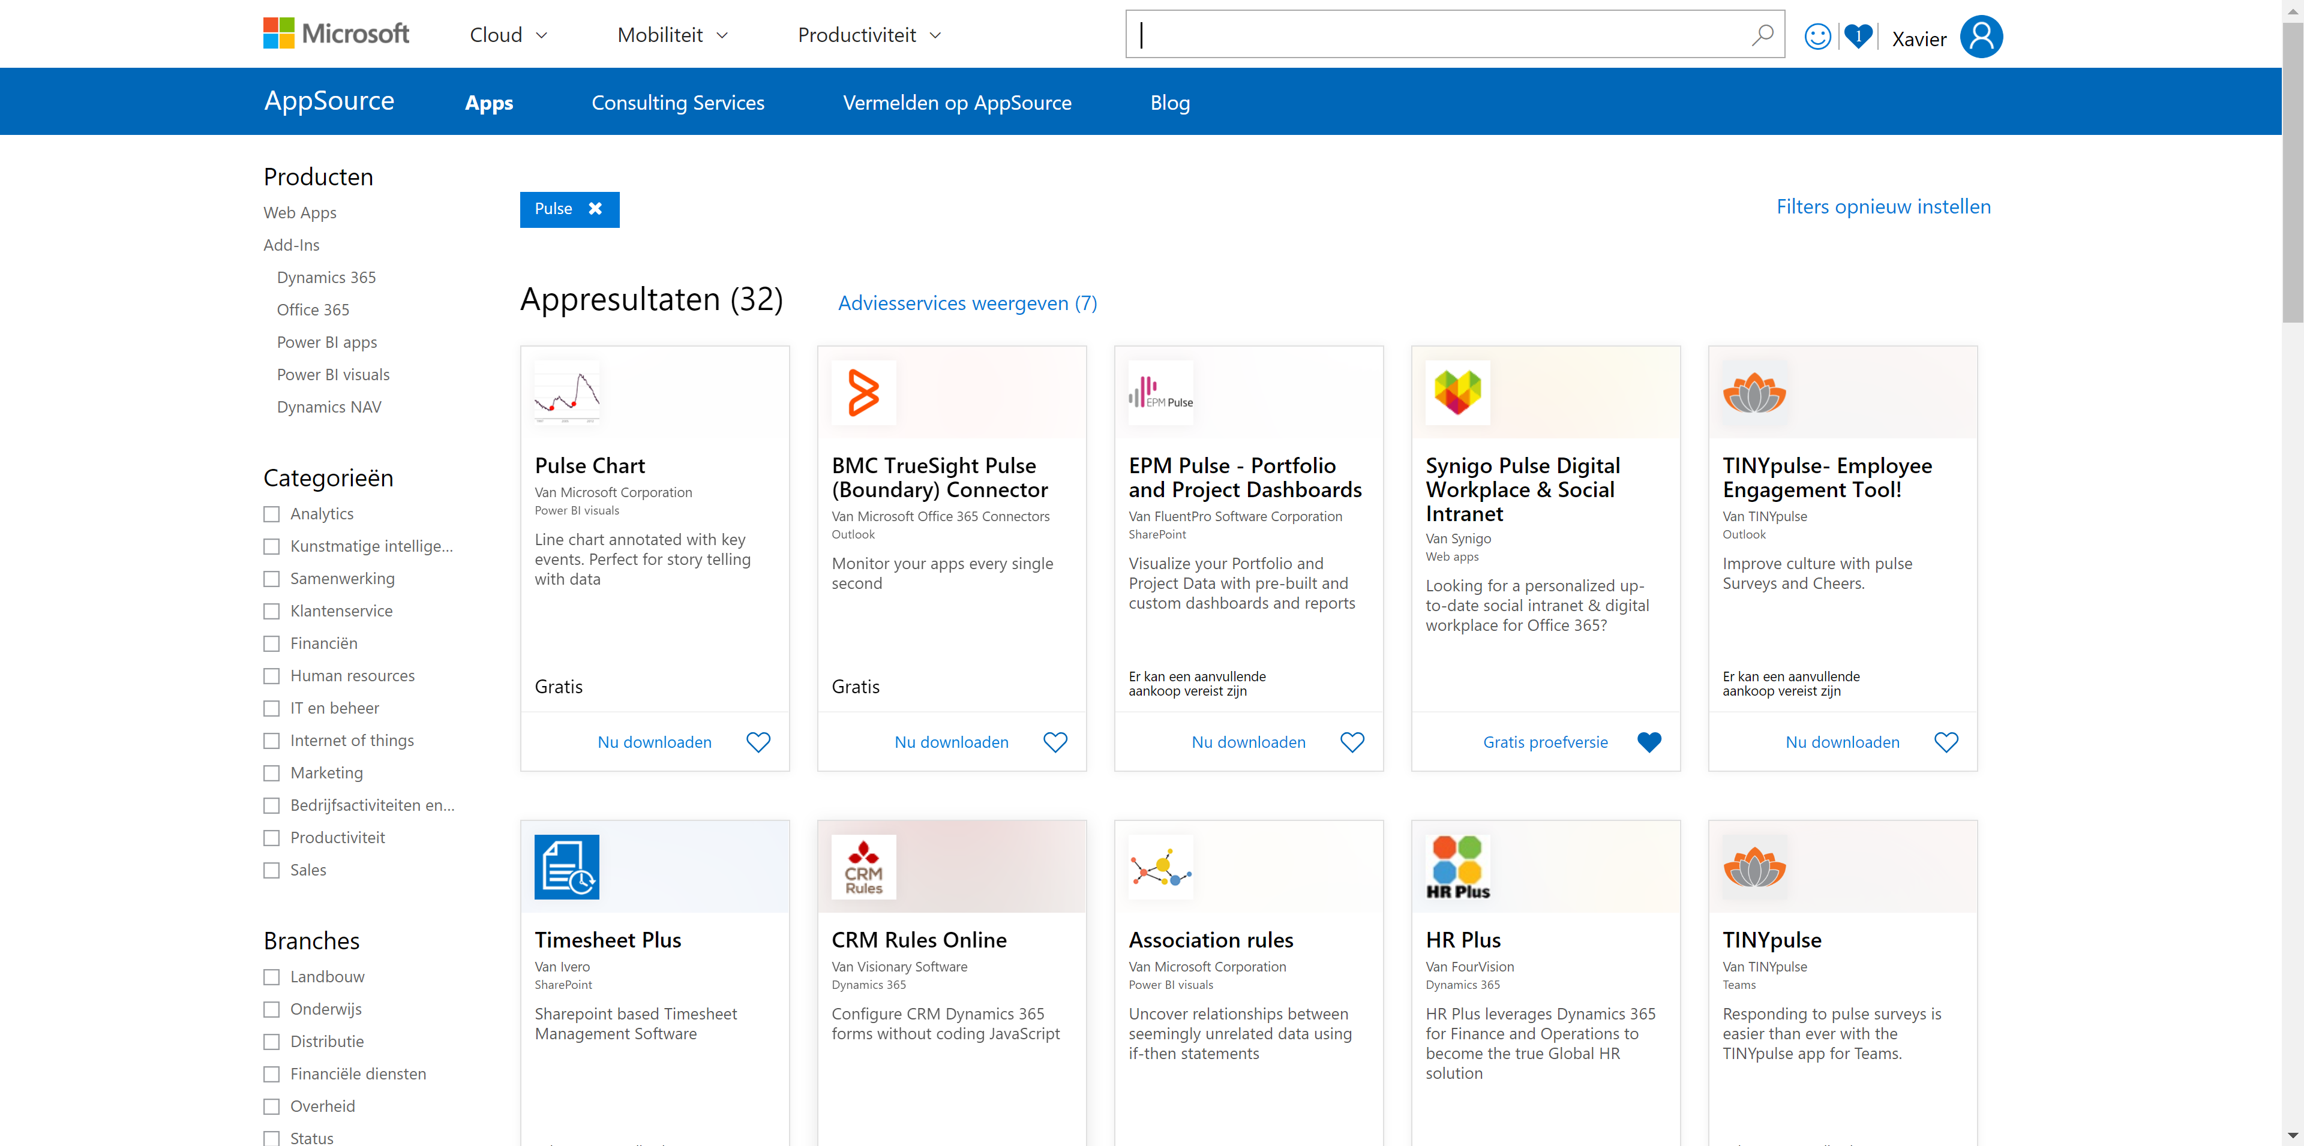Check the Human resources category
Screen dimensions: 2304x1146
click(x=272, y=676)
